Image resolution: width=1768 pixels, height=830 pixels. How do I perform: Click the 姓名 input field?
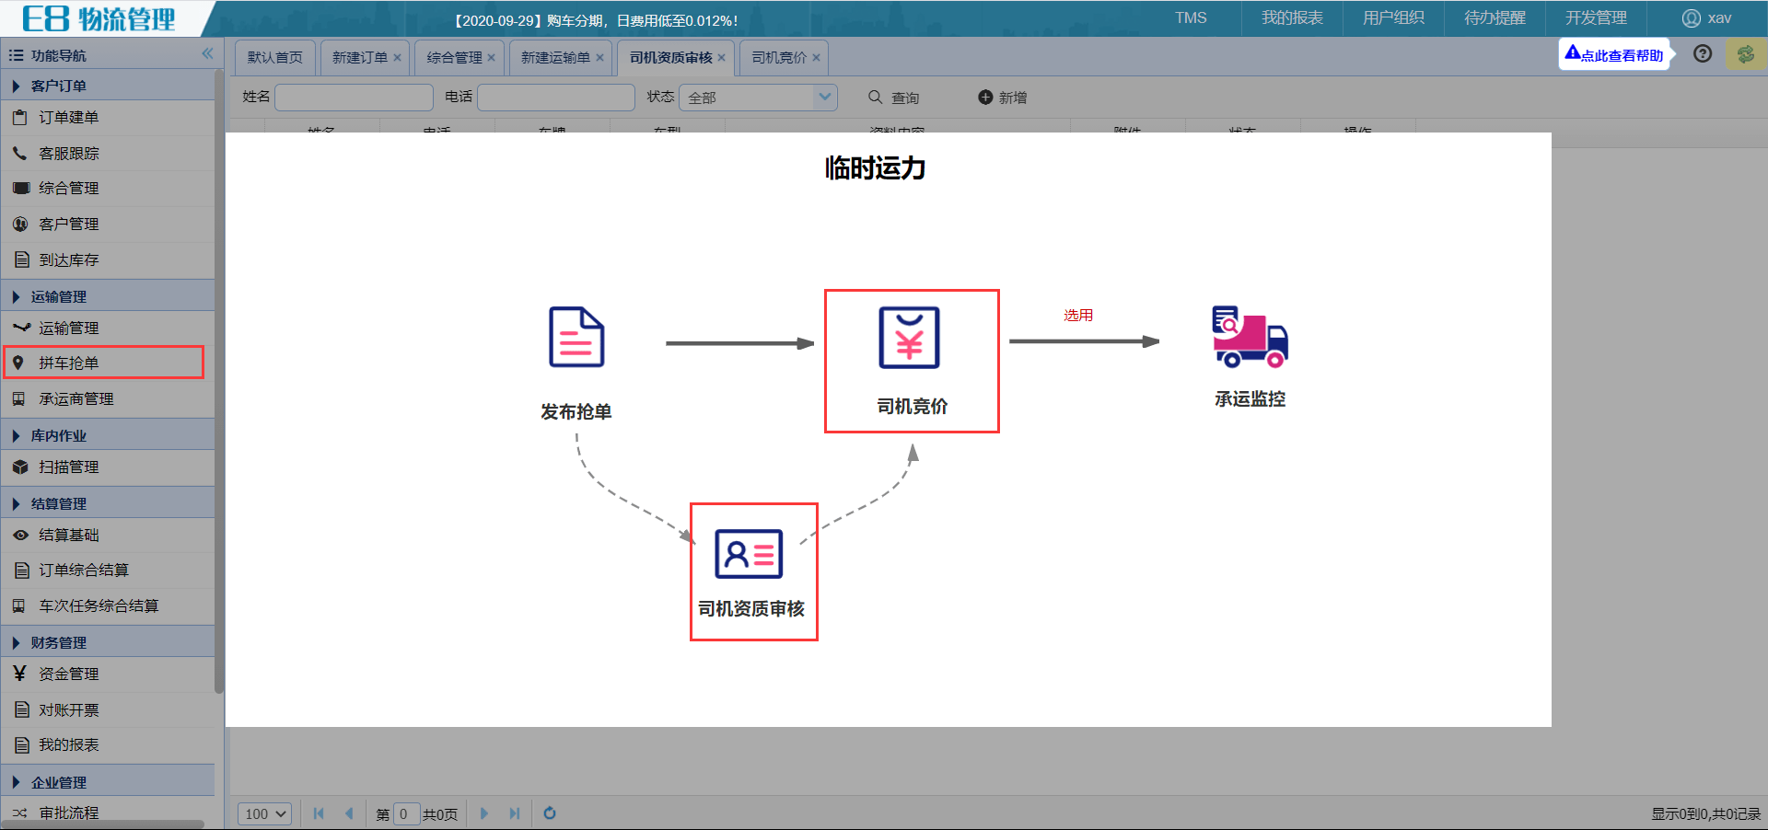(354, 97)
